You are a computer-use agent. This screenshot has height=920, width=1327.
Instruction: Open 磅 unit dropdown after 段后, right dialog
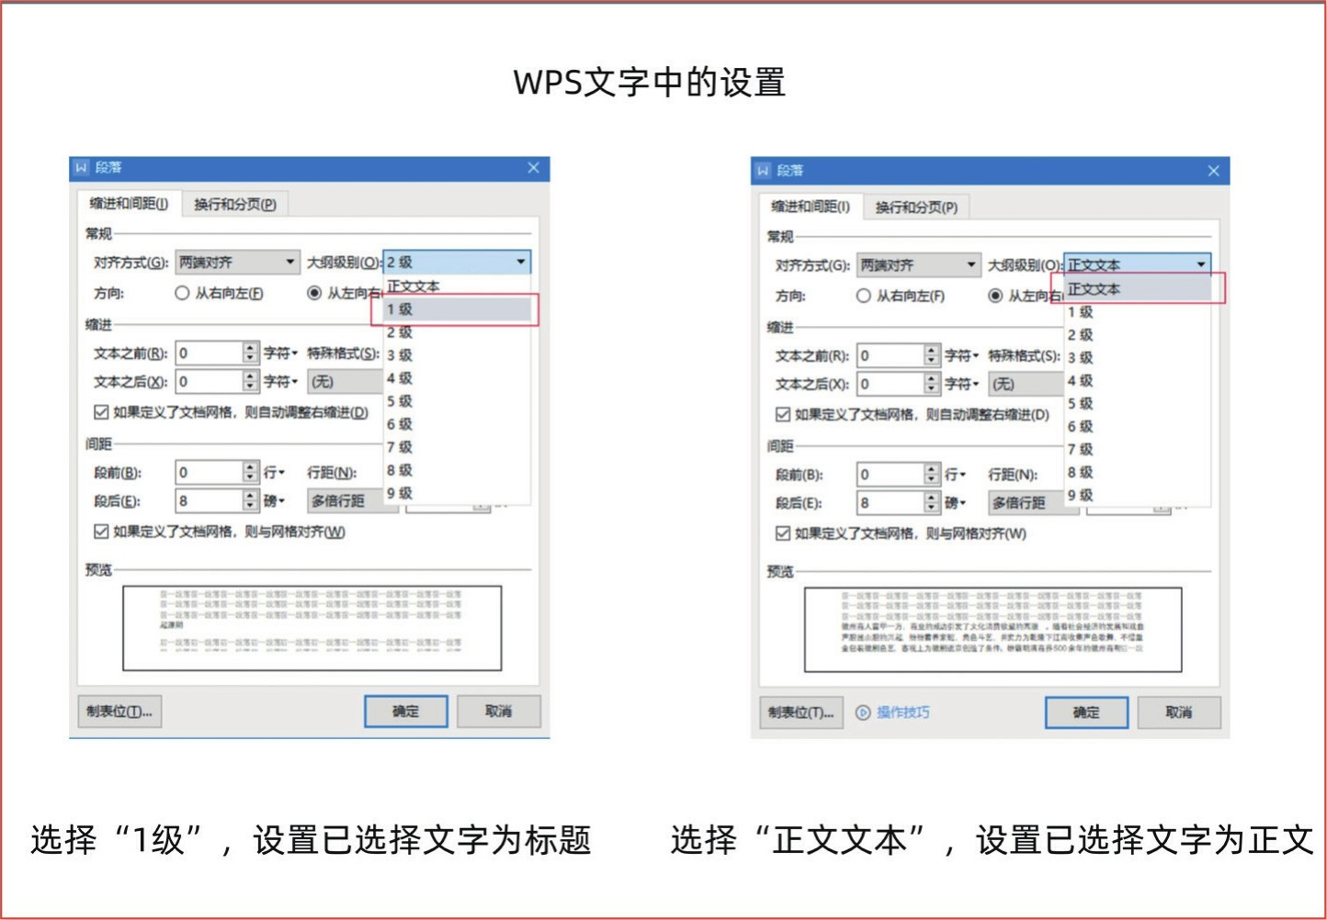[956, 503]
